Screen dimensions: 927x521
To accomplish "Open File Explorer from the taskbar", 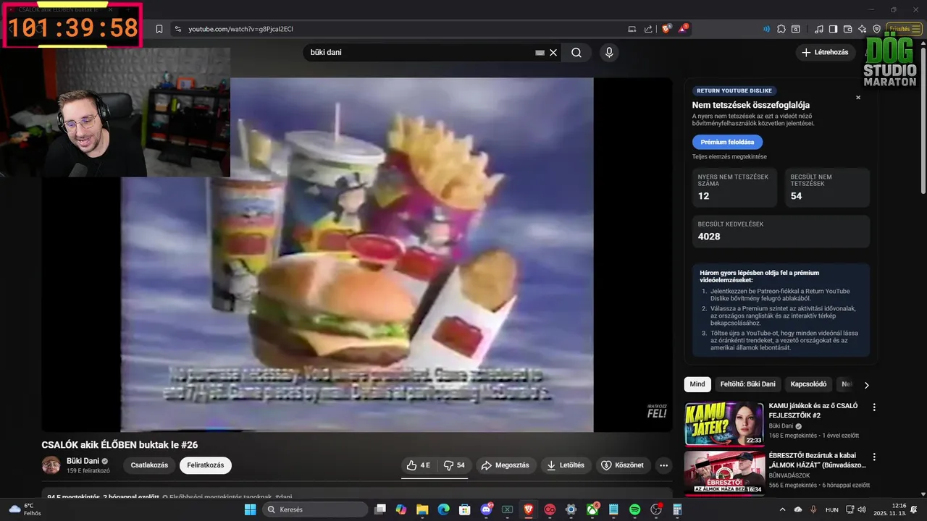I will (x=422, y=509).
